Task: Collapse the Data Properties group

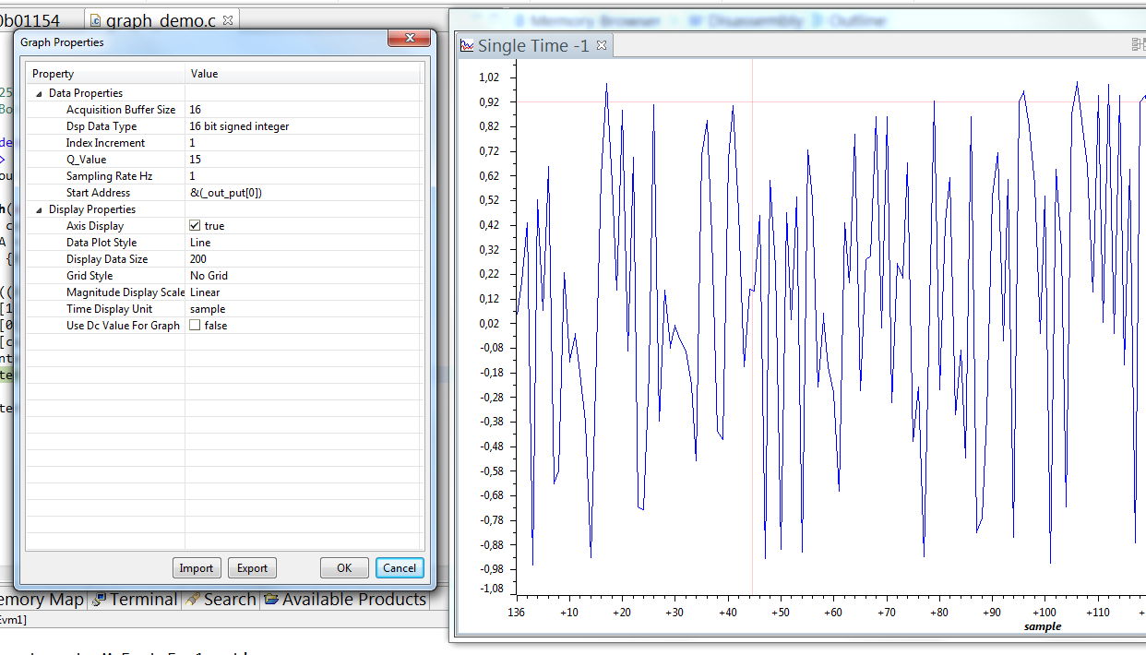Action: 39,93
